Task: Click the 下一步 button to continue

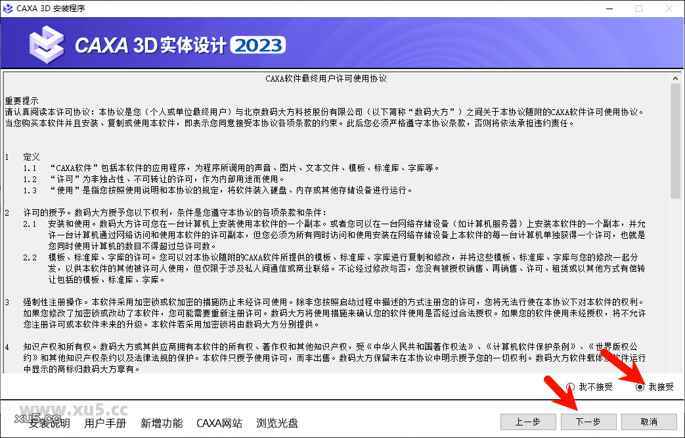Action: pyautogui.click(x=588, y=422)
